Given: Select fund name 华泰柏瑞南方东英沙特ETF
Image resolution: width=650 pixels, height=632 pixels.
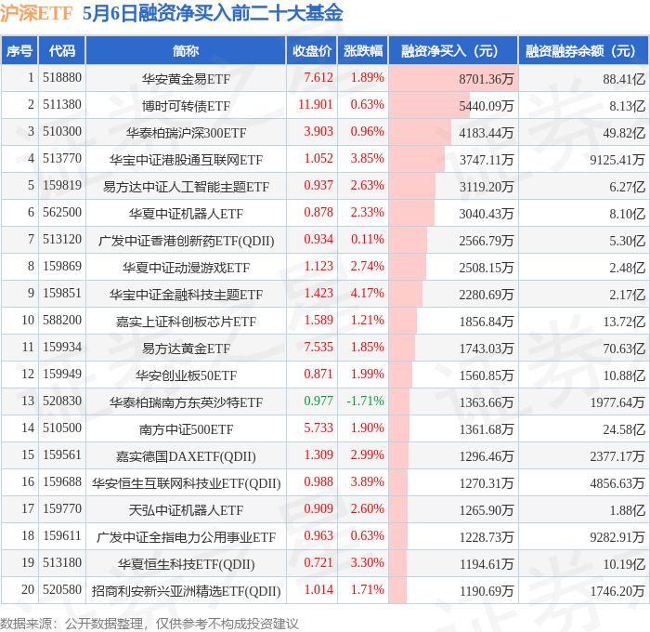Looking at the screenshot, I should [186, 402].
